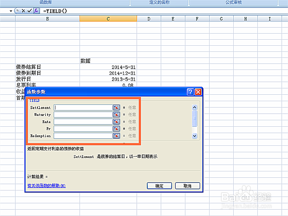Click the formula bar text =YIELD()
The image size is (288, 216).
[55, 11]
